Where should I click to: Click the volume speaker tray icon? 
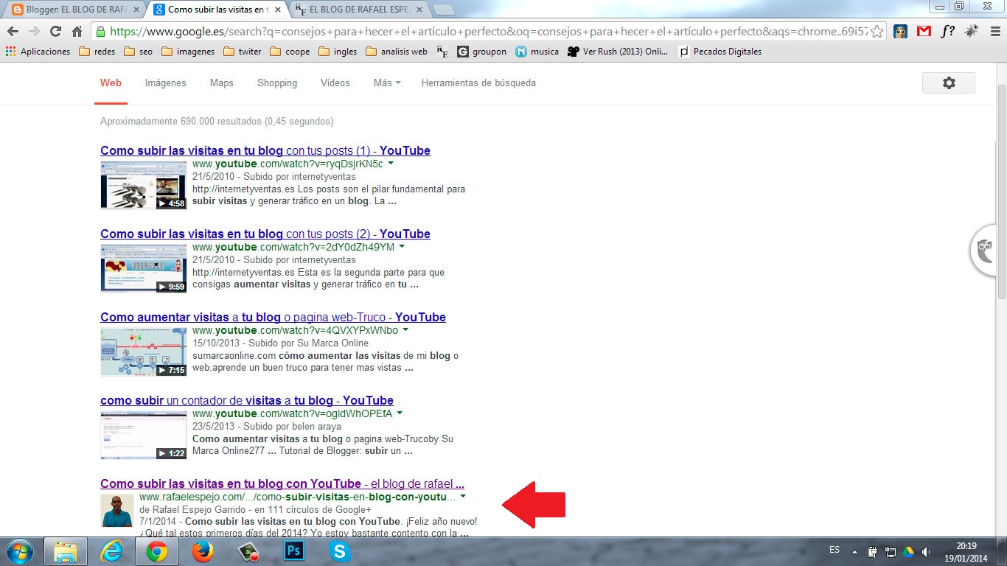pos(925,551)
